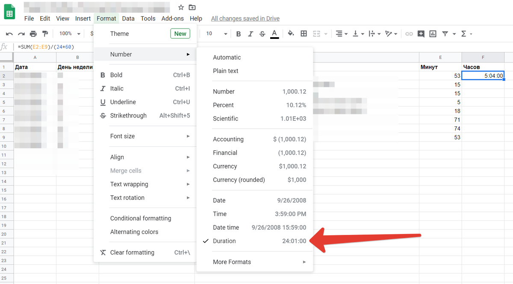Open the Add-ons menu

pyautogui.click(x=173, y=18)
